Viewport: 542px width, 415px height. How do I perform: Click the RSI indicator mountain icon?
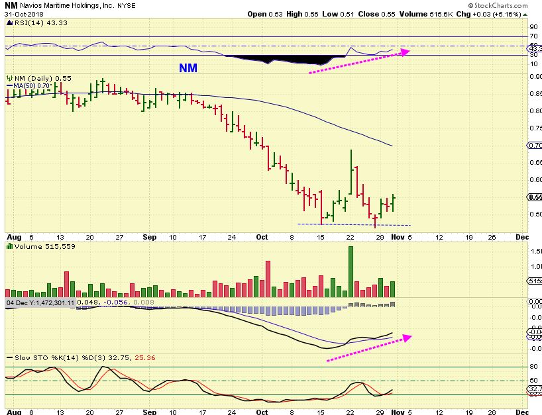point(9,23)
